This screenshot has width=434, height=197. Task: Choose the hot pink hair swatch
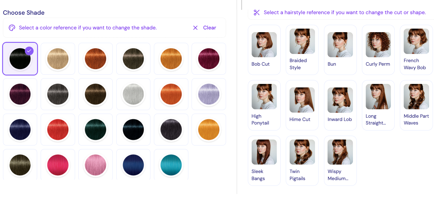(x=58, y=165)
